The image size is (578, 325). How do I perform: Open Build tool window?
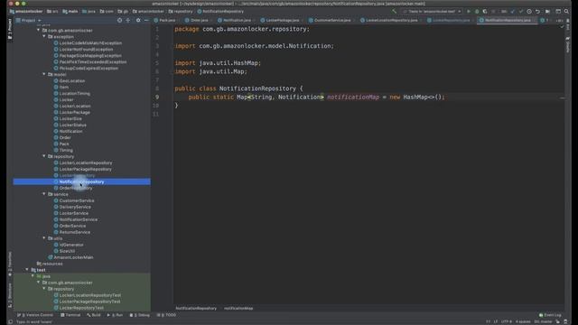point(94,315)
